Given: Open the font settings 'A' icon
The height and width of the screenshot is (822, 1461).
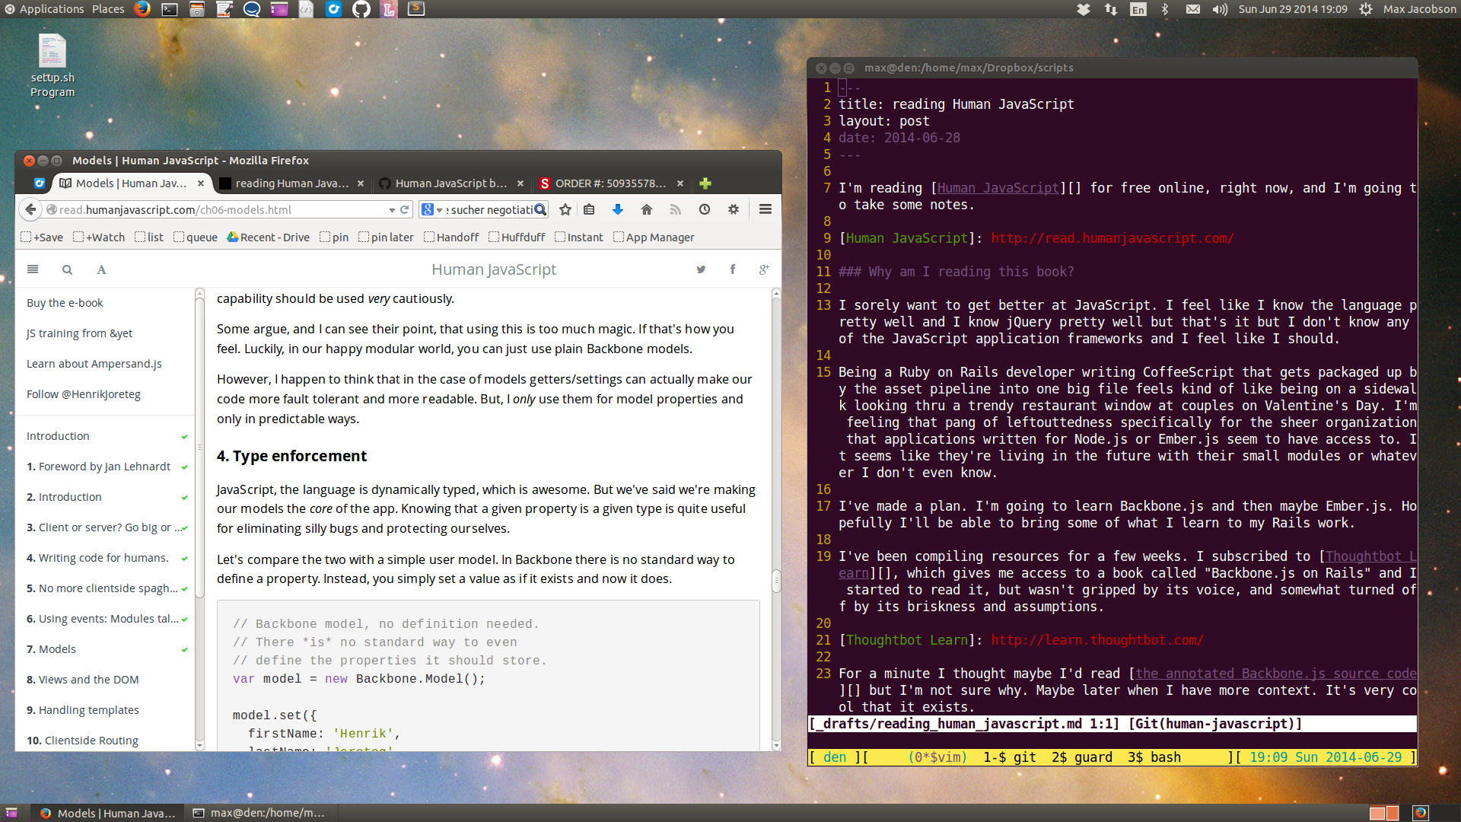Looking at the screenshot, I should click(101, 269).
